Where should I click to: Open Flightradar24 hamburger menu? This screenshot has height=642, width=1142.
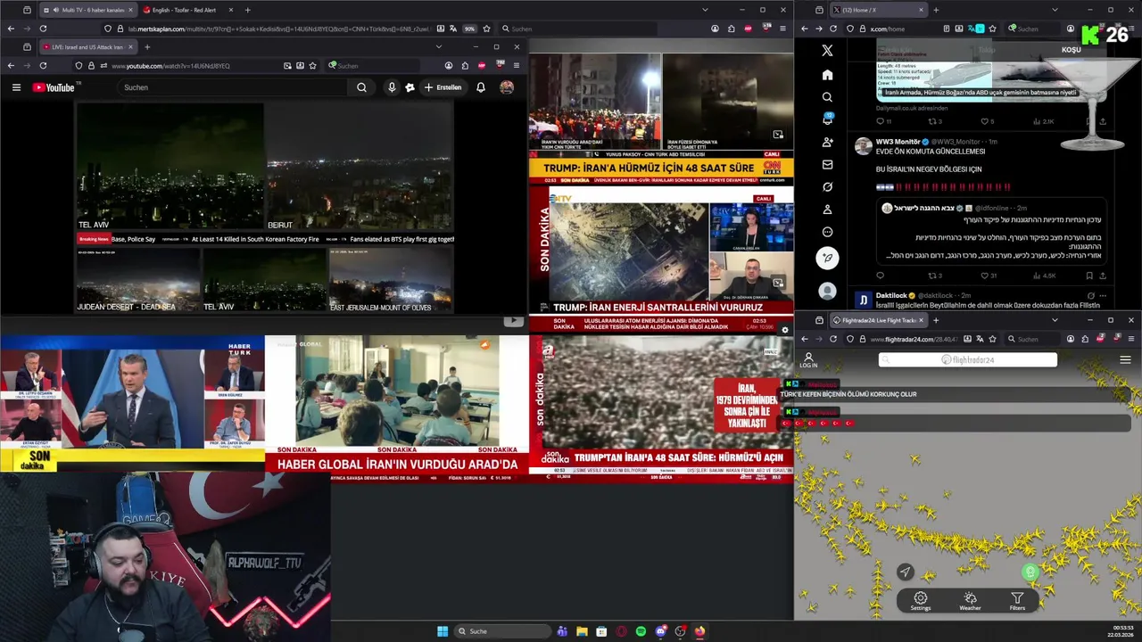1125,360
